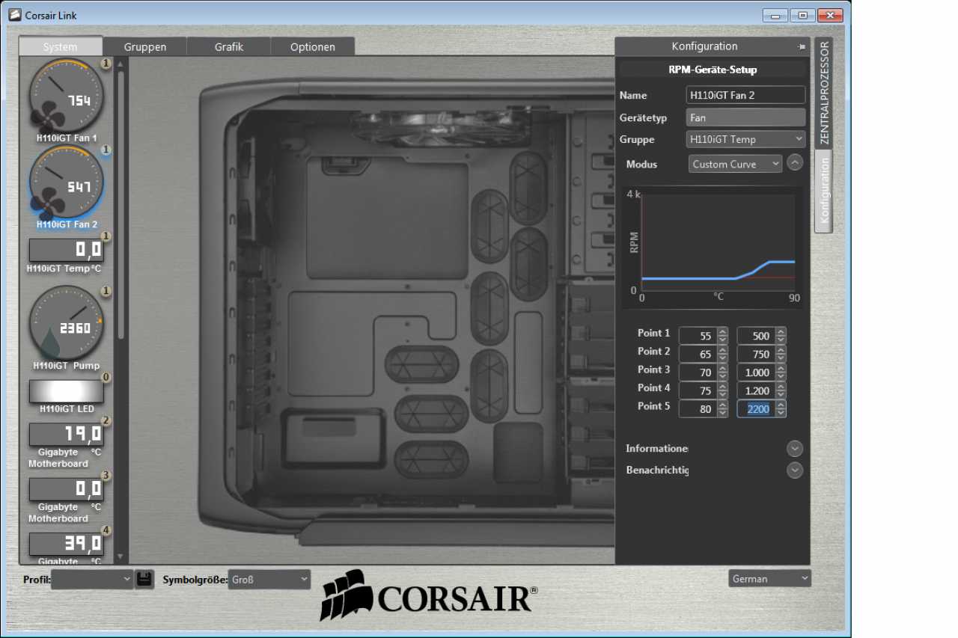This screenshot has height=638, width=958.
Task: Click the Point 1 temperature field showing 55
Action: [x=698, y=336]
